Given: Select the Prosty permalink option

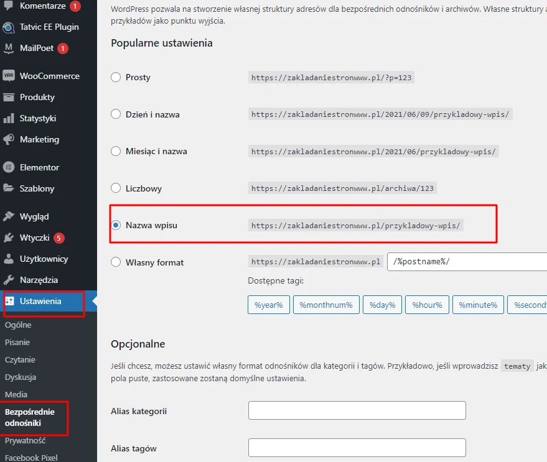Looking at the screenshot, I should pyautogui.click(x=115, y=77).
